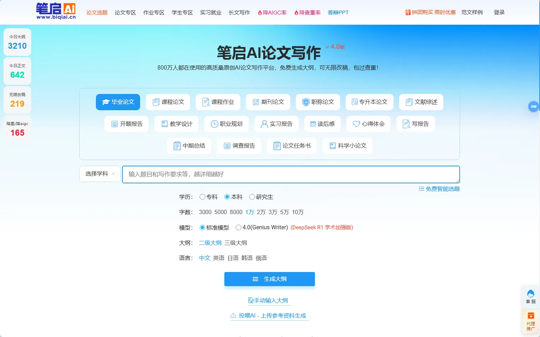The width and height of the screenshot is (540, 337).
Task: Choose the 读后感 type
Action: pos(322,124)
